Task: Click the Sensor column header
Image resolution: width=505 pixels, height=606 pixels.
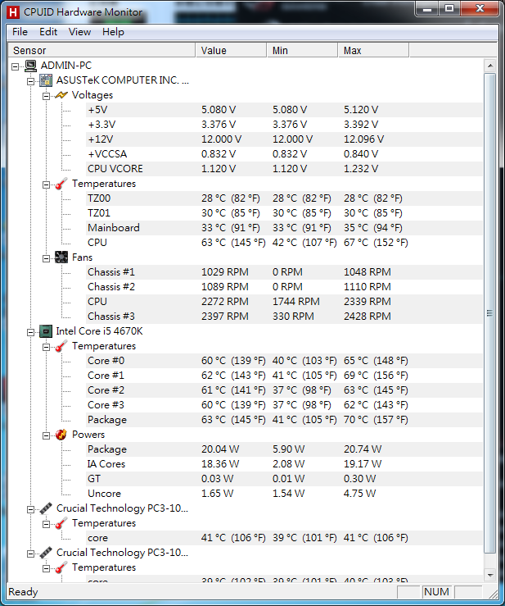Action: point(101,50)
